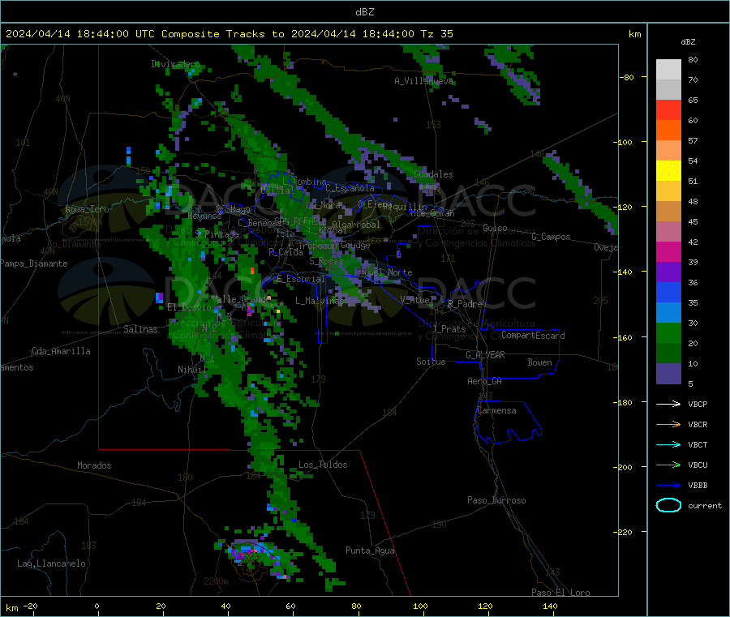Click the 'Punta_Agua' map label
Viewport: 730px width, 617px height.
[370, 551]
